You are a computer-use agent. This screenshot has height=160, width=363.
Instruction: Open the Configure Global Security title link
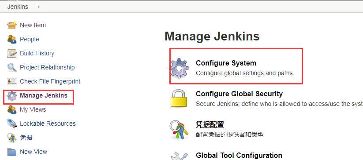tap(239, 94)
